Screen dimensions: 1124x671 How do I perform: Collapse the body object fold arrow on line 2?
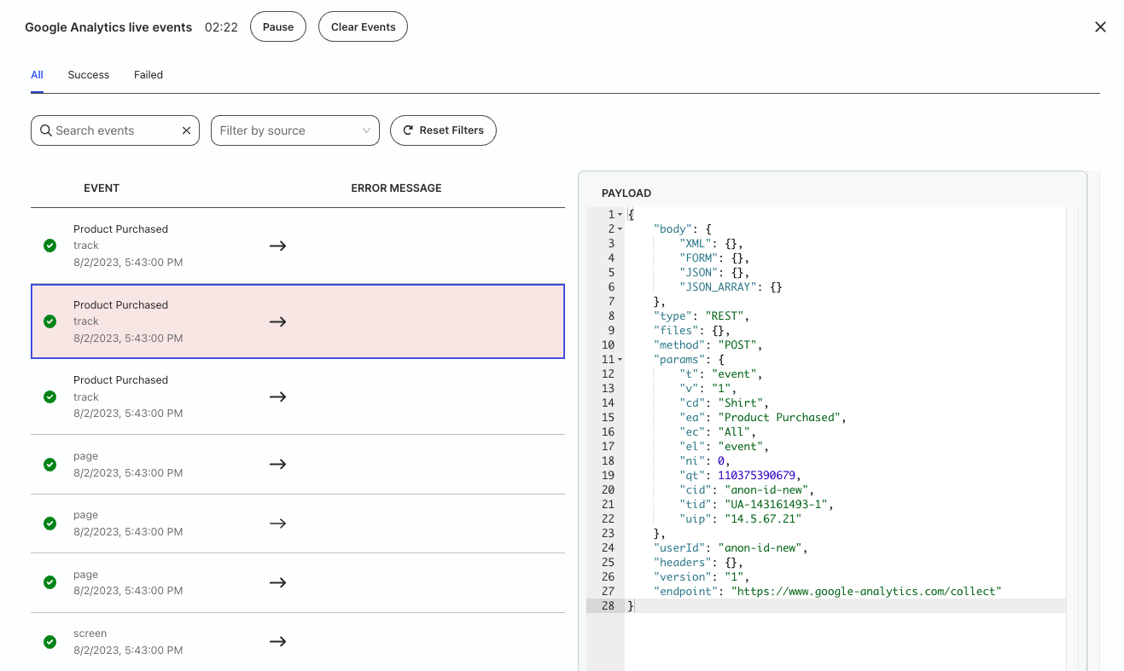620,229
